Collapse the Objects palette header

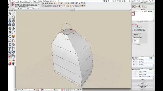tap(143, 56)
